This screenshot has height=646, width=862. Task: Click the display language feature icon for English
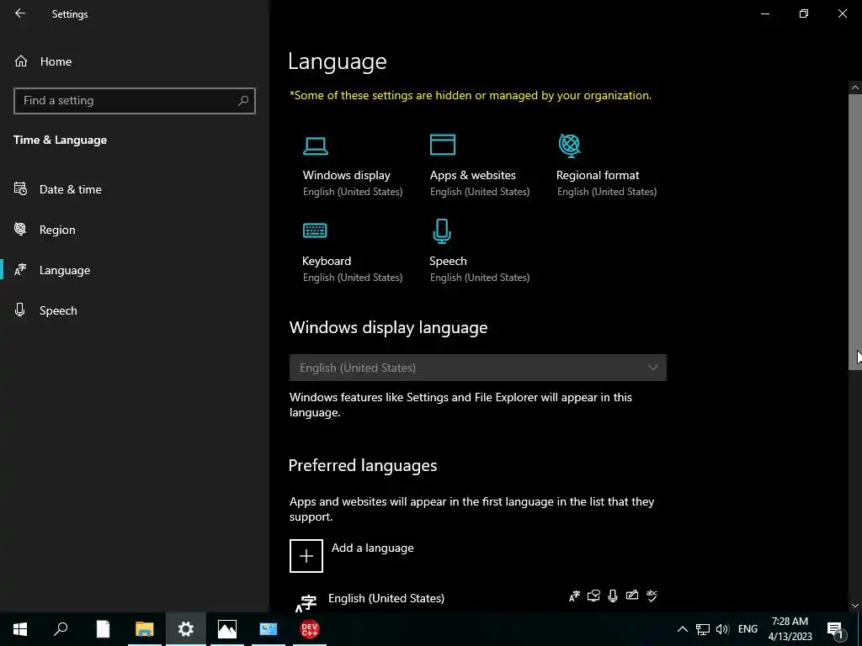pyautogui.click(x=574, y=596)
